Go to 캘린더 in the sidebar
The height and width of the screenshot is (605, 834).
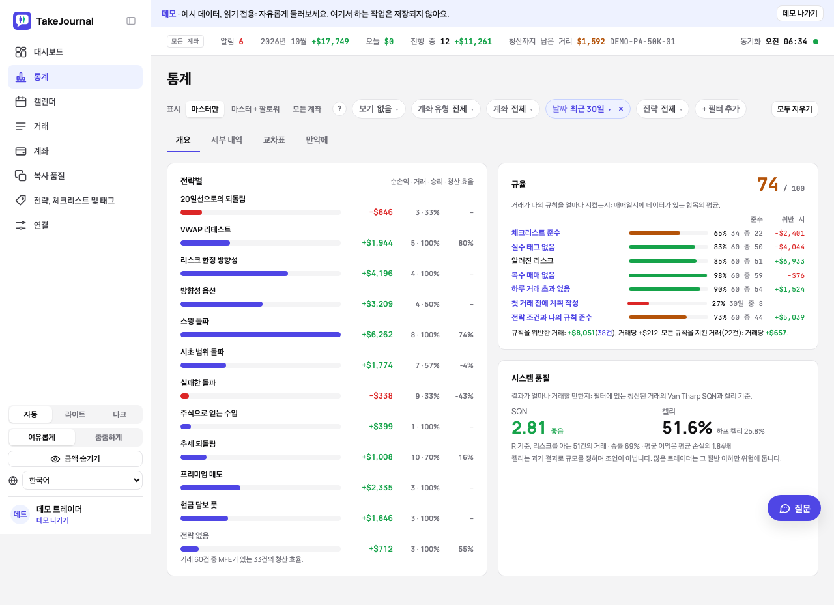[x=75, y=102]
